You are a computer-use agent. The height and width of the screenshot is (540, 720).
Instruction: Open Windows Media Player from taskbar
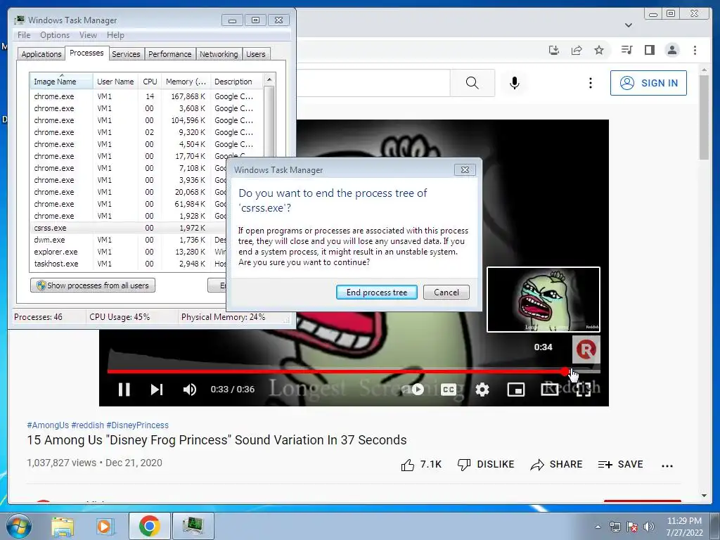coord(105,526)
